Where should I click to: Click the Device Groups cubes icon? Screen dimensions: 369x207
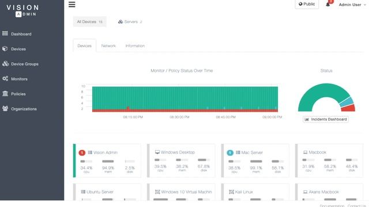[x=5, y=64]
